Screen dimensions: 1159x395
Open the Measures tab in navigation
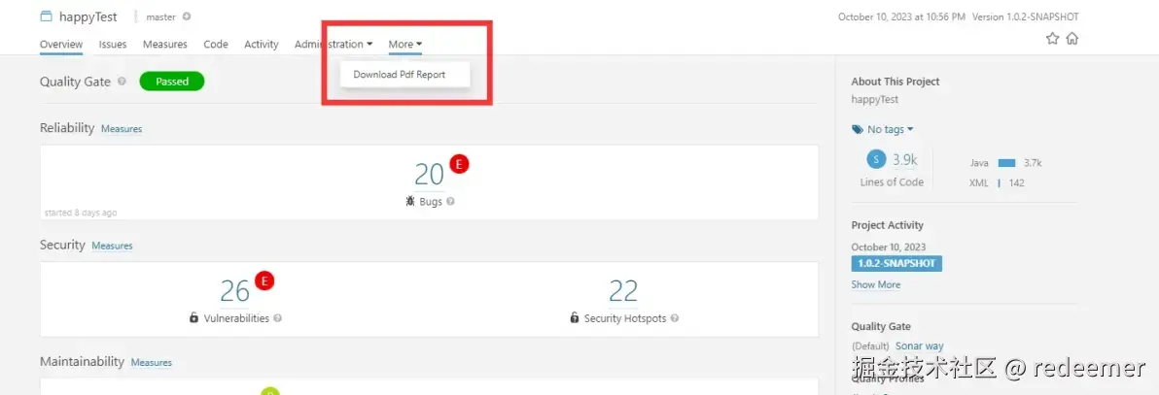coord(164,45)
